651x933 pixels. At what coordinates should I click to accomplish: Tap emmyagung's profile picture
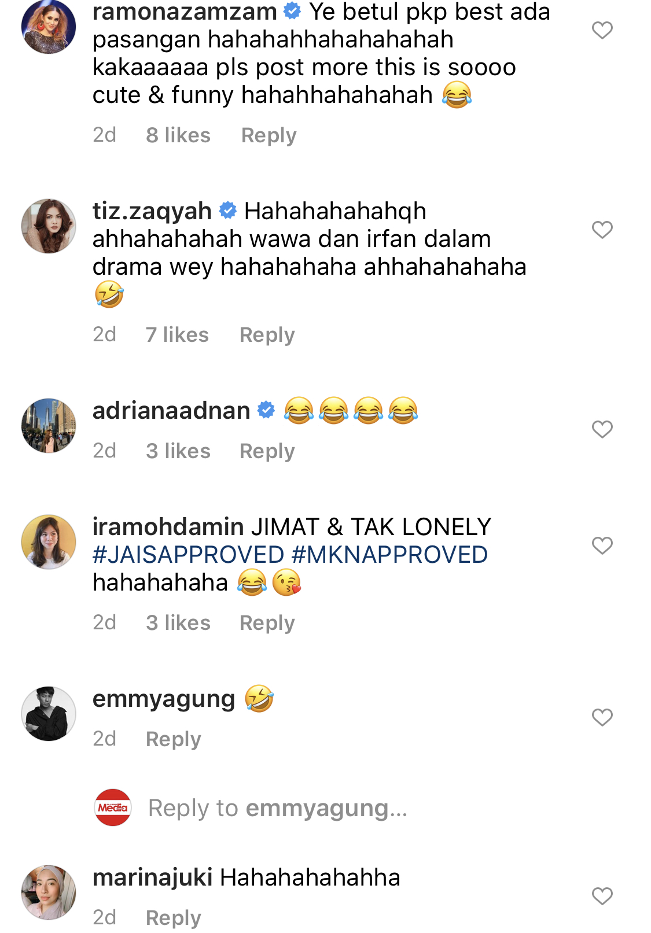(x=49, y=714)
